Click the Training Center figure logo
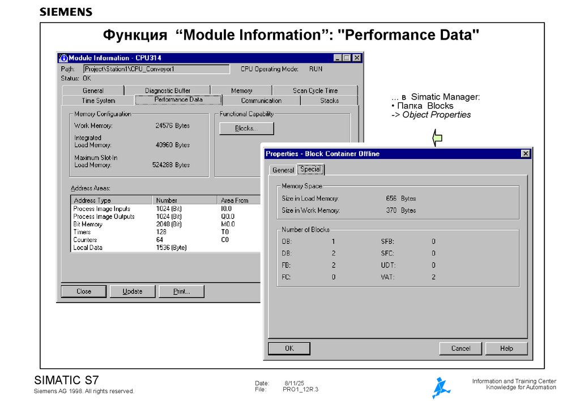This screenshot has height=401, width=580. click(x=441, y=386)
